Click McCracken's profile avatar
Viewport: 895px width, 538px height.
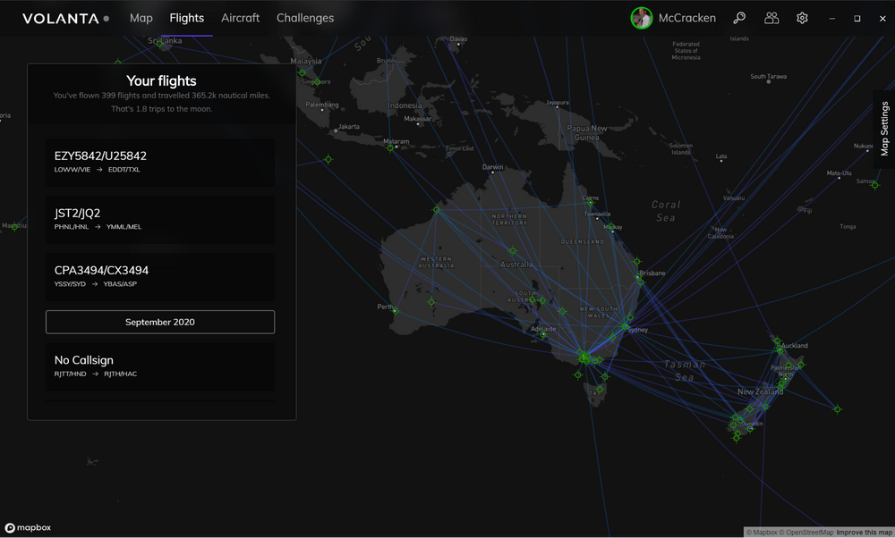click(x=642, y=17)
